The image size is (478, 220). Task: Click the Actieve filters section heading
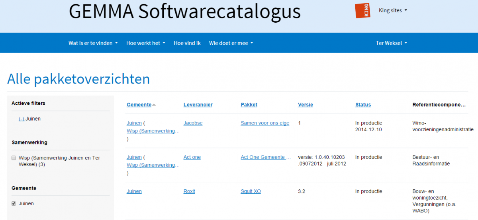tap(28, 103)
